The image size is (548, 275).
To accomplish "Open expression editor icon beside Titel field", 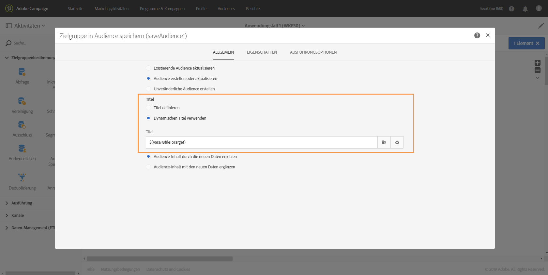I will (384, 142).
